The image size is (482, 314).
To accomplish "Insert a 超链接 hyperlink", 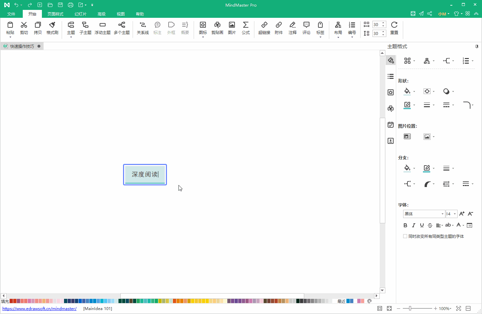I will click(264, 28).
